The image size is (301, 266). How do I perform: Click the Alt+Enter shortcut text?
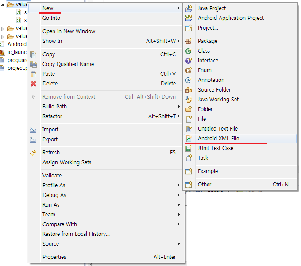[165, 257]
